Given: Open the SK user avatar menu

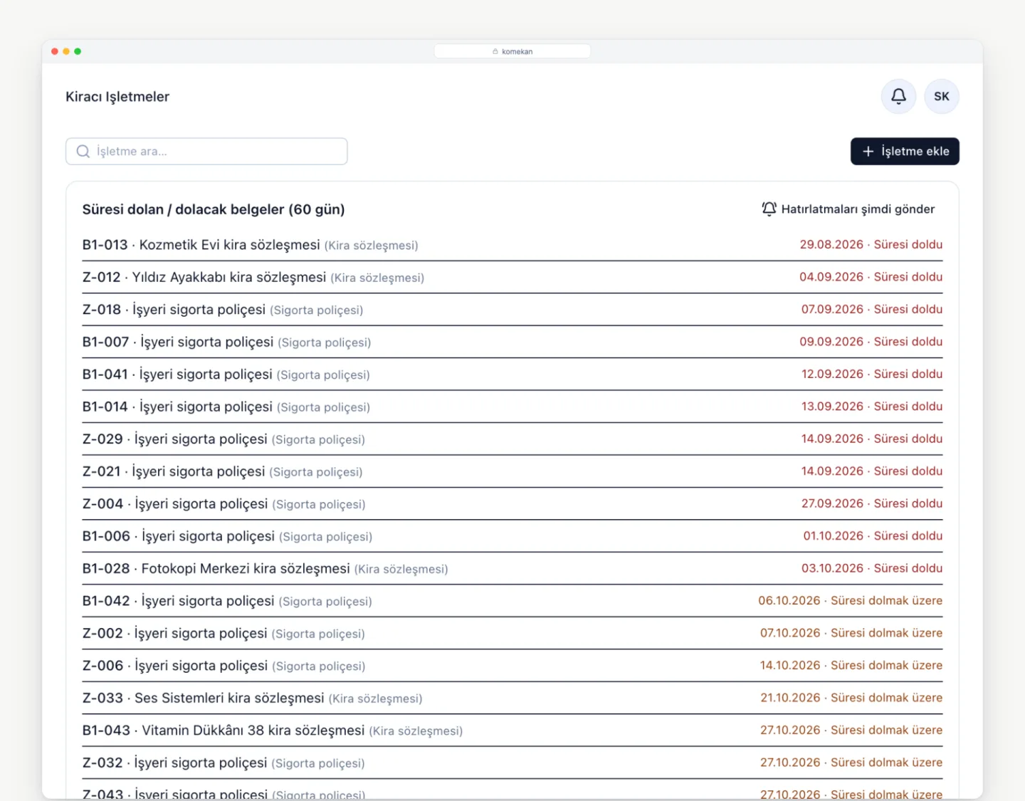Looking at the screenshot, I should click(x=942, y=96).
